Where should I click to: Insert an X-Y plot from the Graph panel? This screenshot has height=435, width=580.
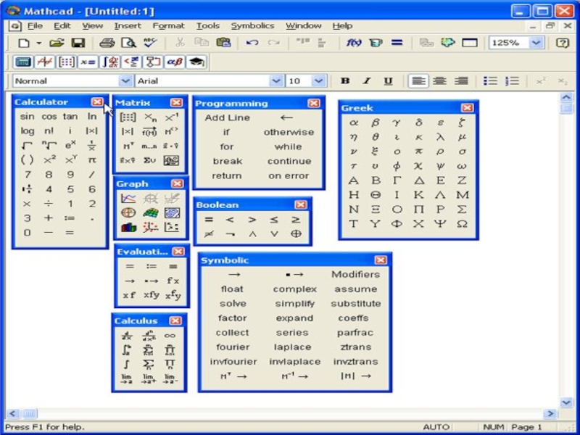(x=128, y=198)
